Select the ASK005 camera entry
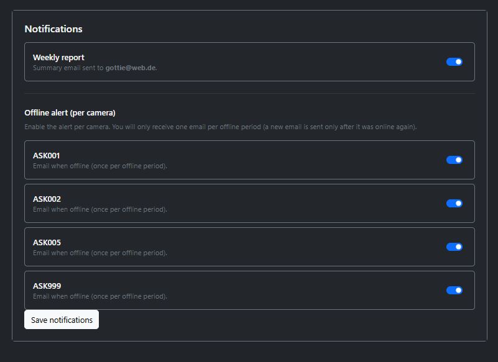Image resolution: width=498 pixels, height=362 pixels. pyautogui.click(x=249, y=247)
